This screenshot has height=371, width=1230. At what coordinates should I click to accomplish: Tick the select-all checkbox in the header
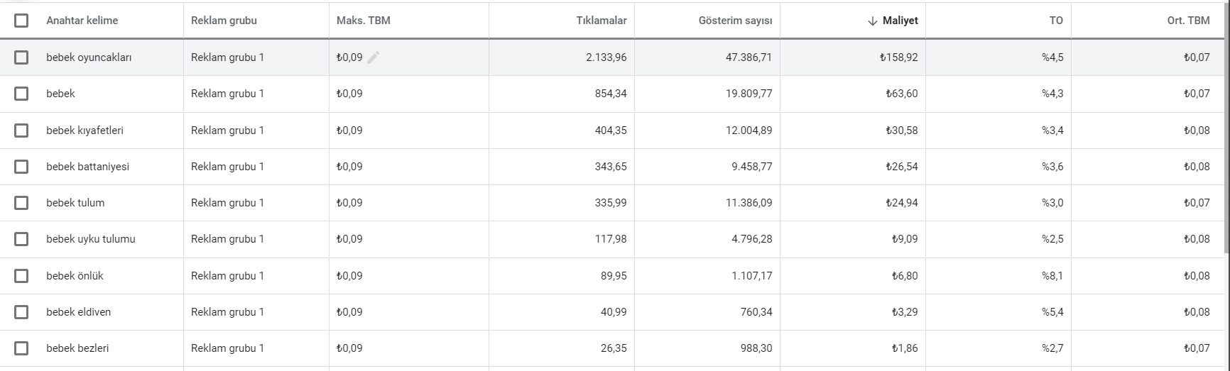coord(21,21)
